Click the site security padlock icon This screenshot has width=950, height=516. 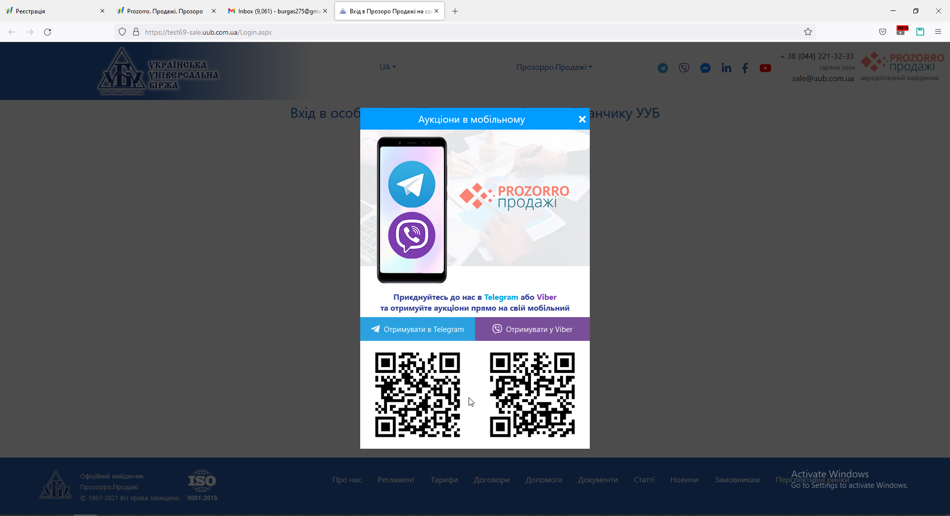pos(136,32)
